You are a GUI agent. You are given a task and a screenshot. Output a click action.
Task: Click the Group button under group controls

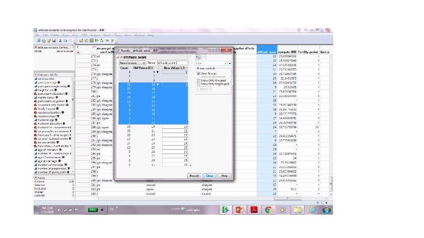204,89
